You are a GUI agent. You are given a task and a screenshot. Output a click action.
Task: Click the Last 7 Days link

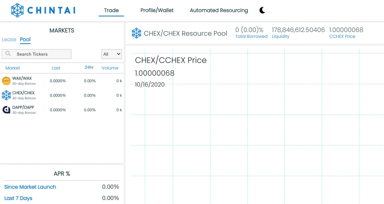pos(18,198)
